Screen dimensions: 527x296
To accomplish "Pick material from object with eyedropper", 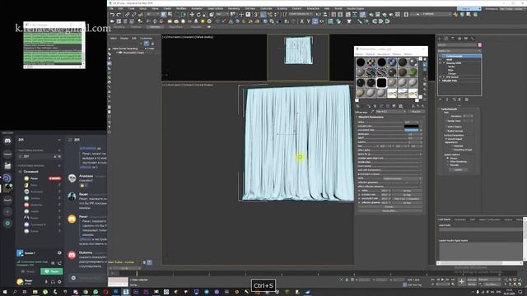I will pyautogui.click(x=372, y=112).
